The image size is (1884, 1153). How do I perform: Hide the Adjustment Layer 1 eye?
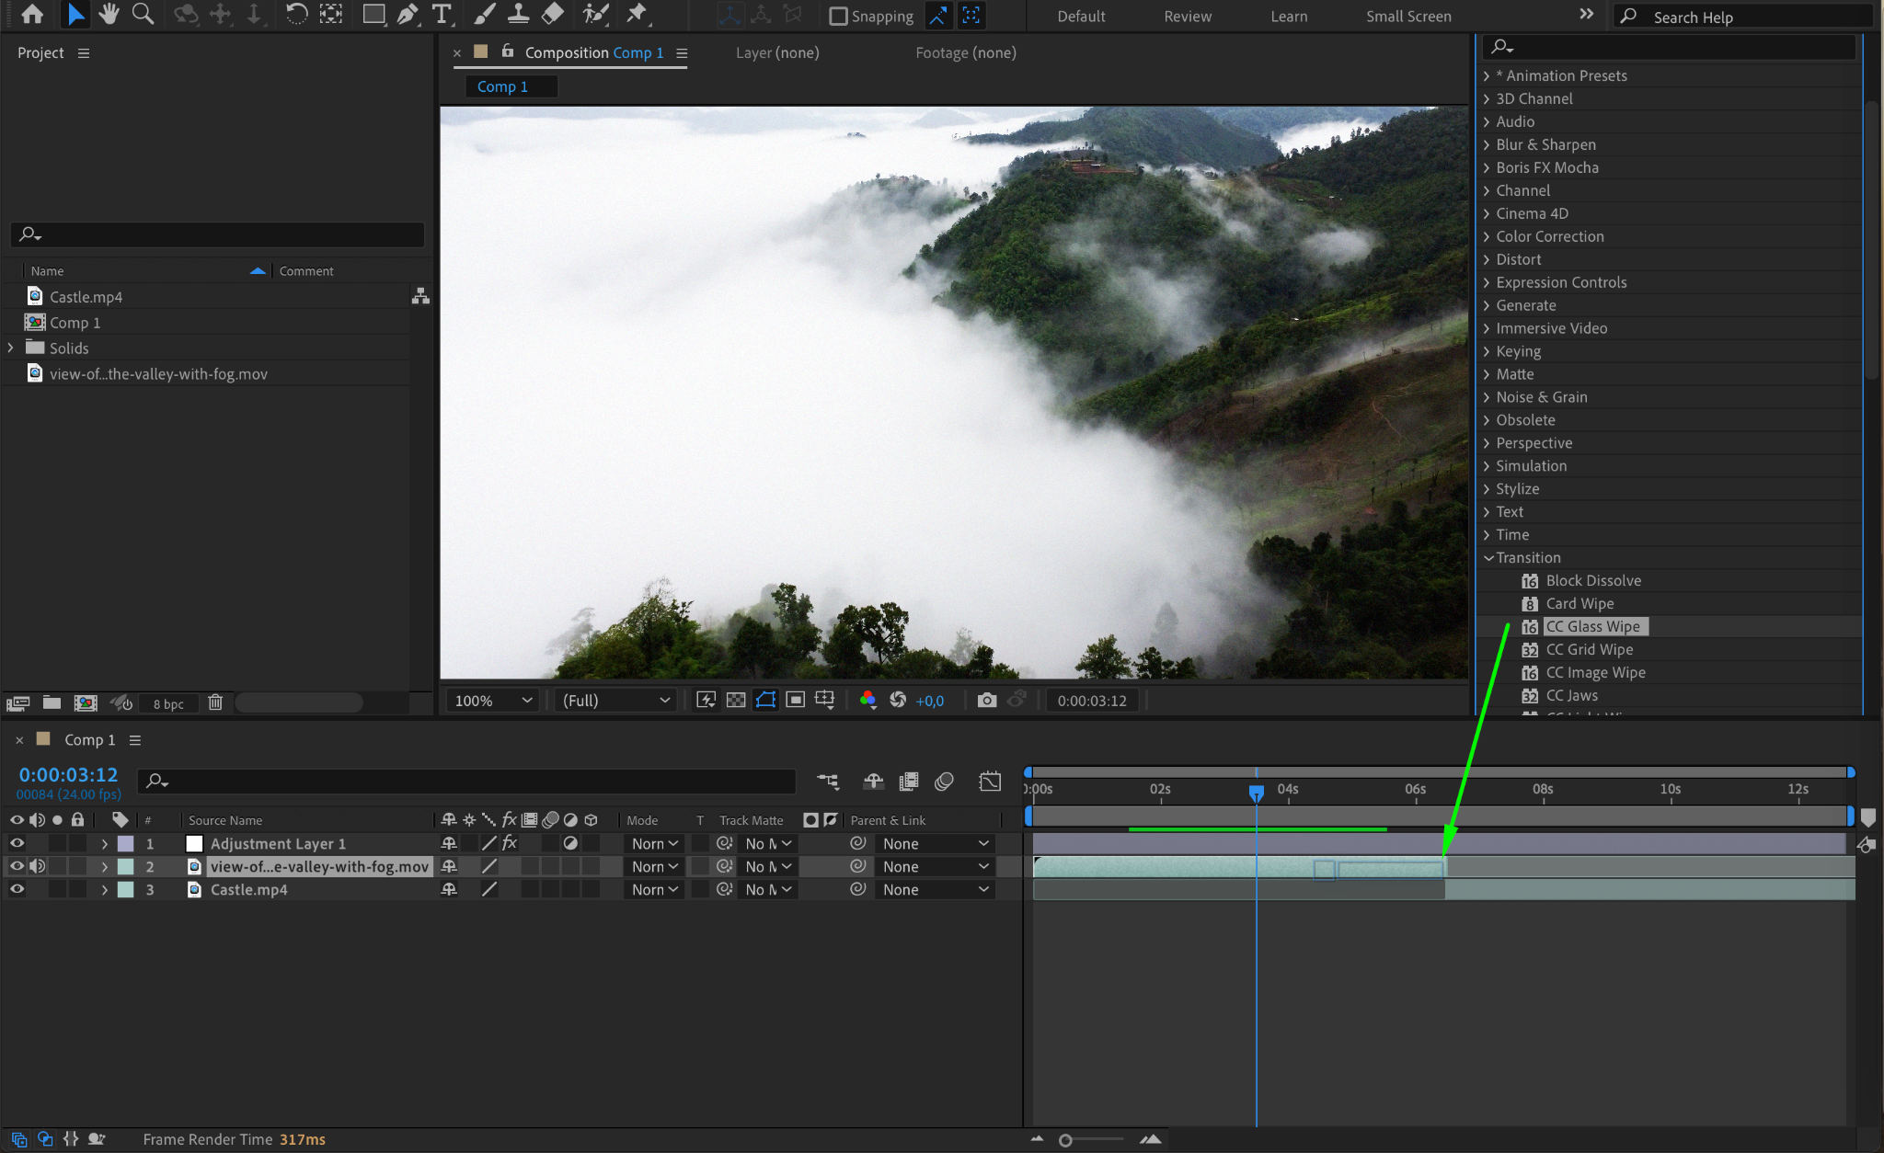coord(17,843)
